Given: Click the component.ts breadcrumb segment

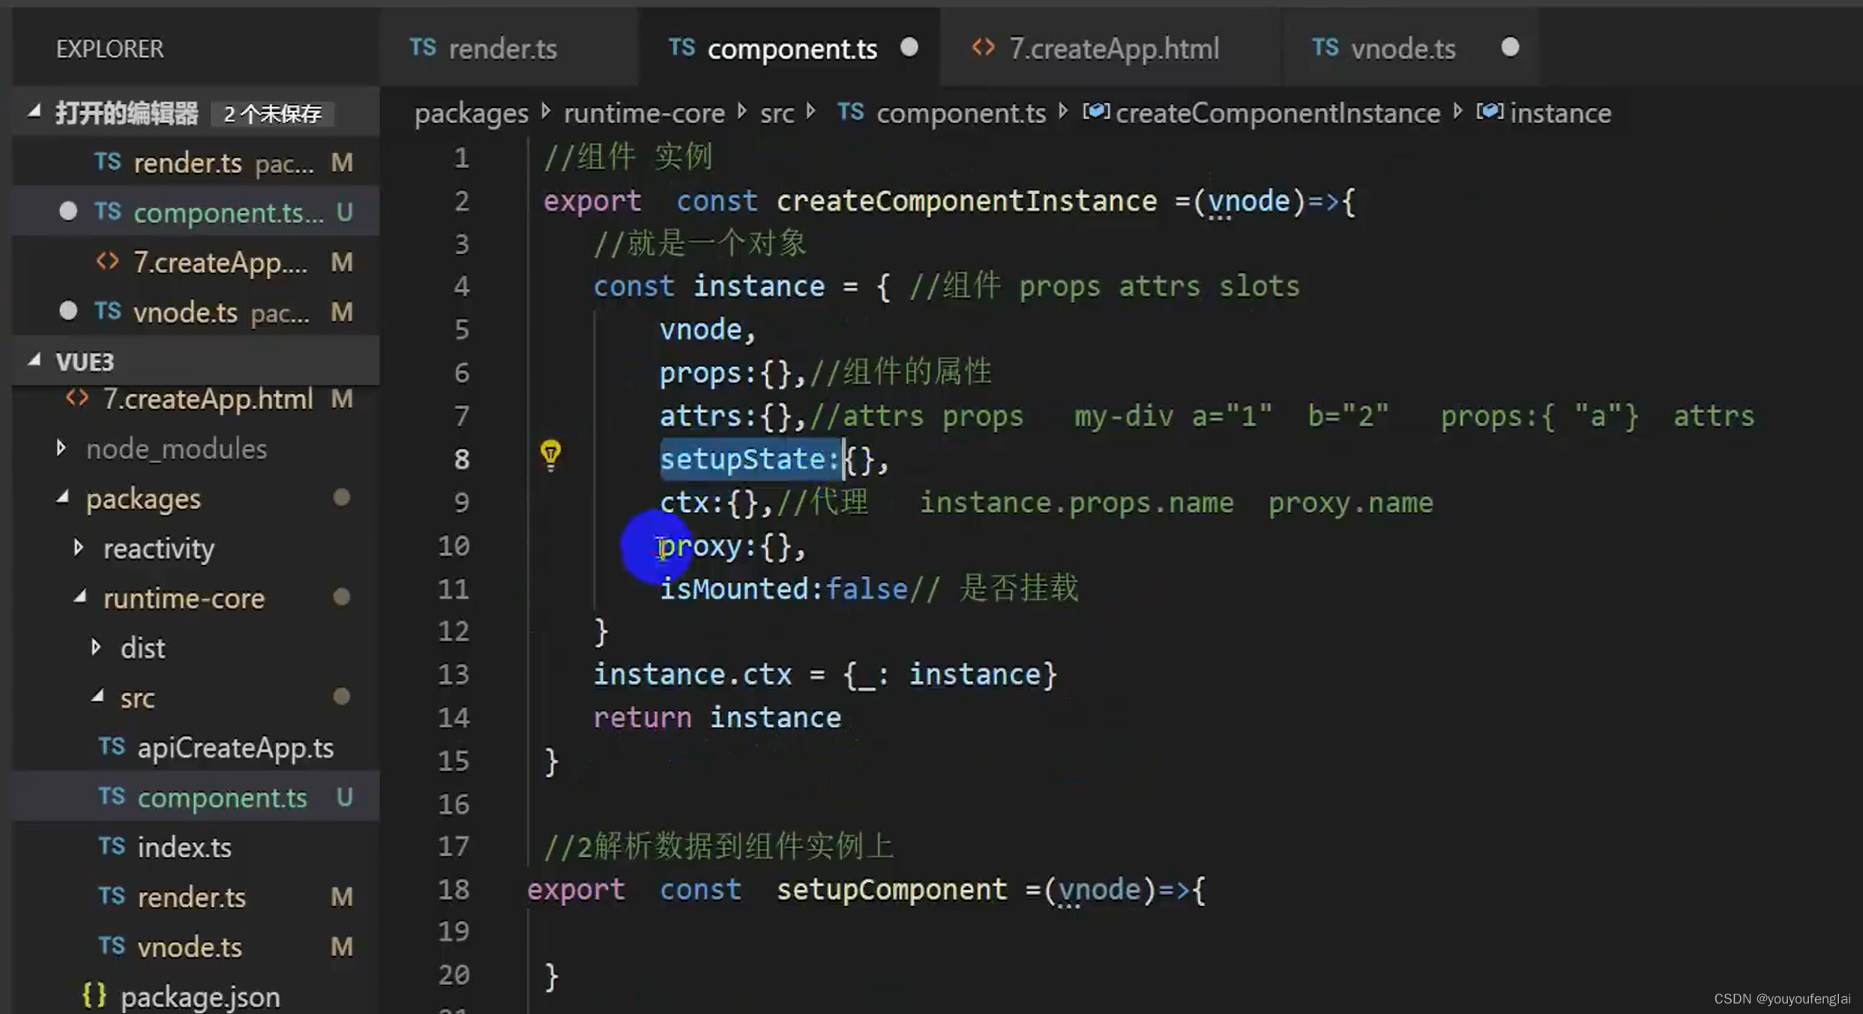Looking at the screenshot, I should (961, 113).
